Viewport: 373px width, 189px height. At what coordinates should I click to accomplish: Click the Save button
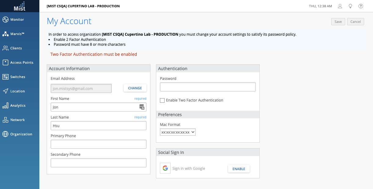[338, 22]
